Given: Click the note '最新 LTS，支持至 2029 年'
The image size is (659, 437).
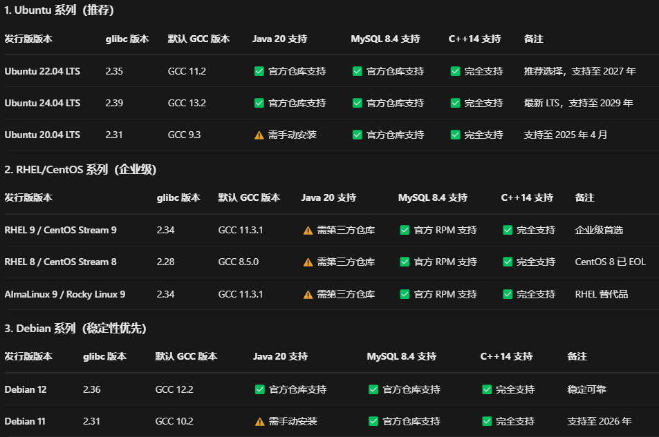Looking at the screenshot, I should (x=578, y=103).
